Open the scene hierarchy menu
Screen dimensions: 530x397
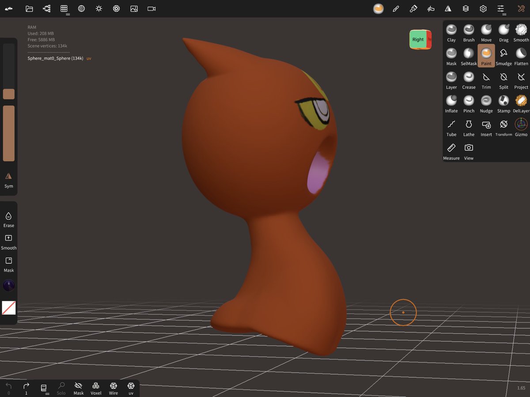[x=46, y=8]
